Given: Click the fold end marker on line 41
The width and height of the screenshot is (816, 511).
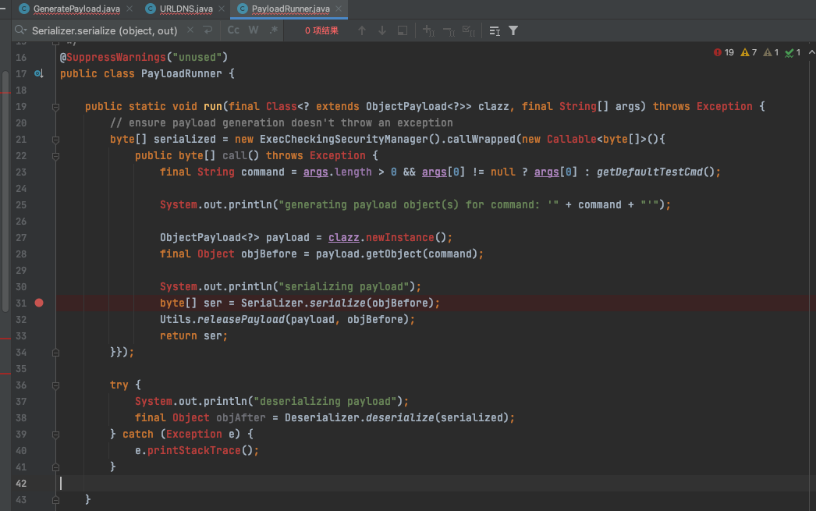Looking at the screenshot, I should click(x=55, y=467).
